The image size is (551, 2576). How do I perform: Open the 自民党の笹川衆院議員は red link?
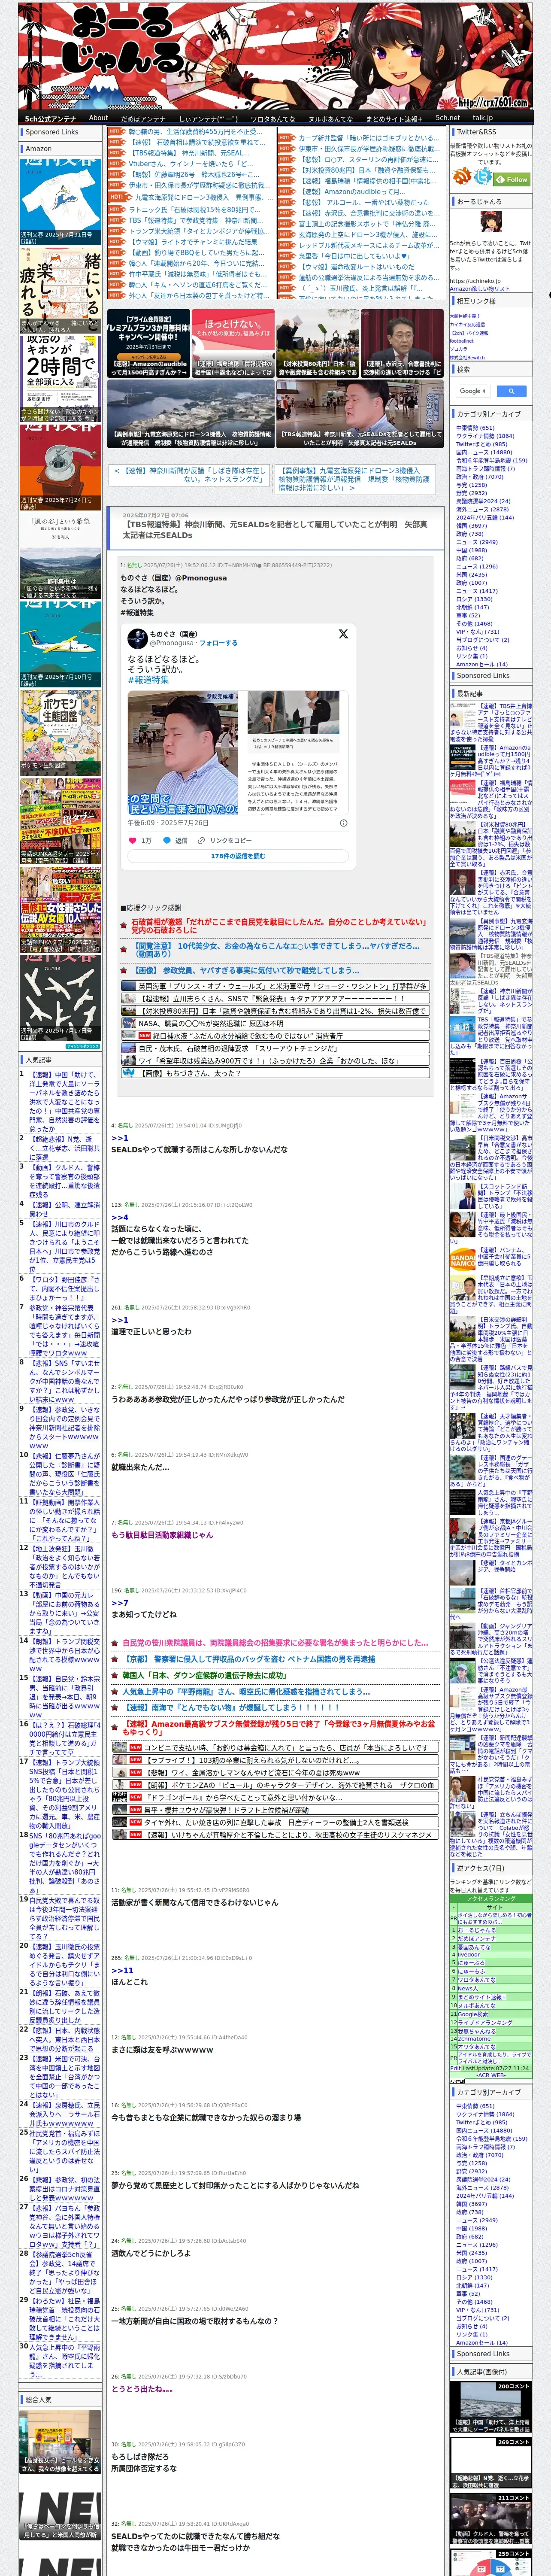(275, 1642)
